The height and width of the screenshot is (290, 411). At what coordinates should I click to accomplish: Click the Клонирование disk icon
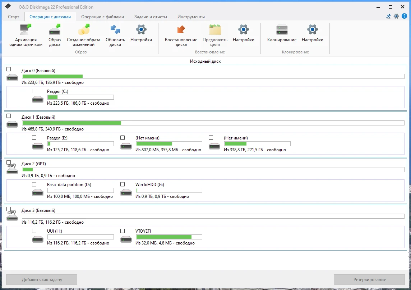click(x=282, y=30)
